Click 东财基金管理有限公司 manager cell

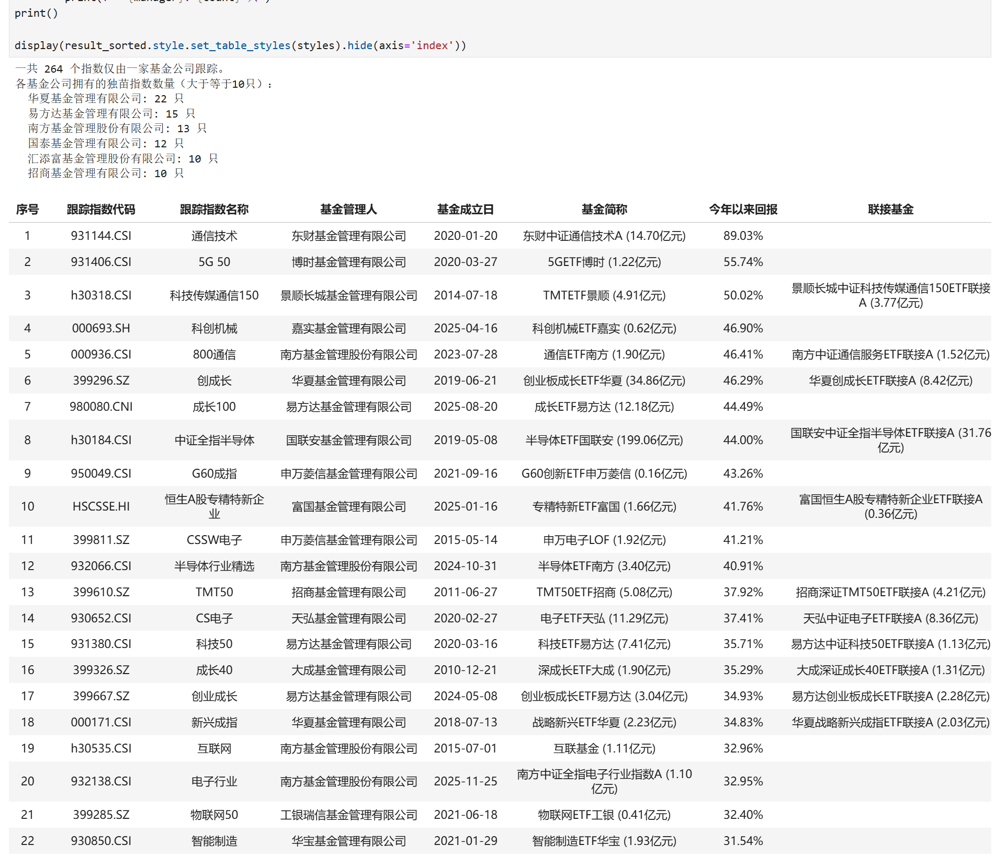click(x=348, y=236)
